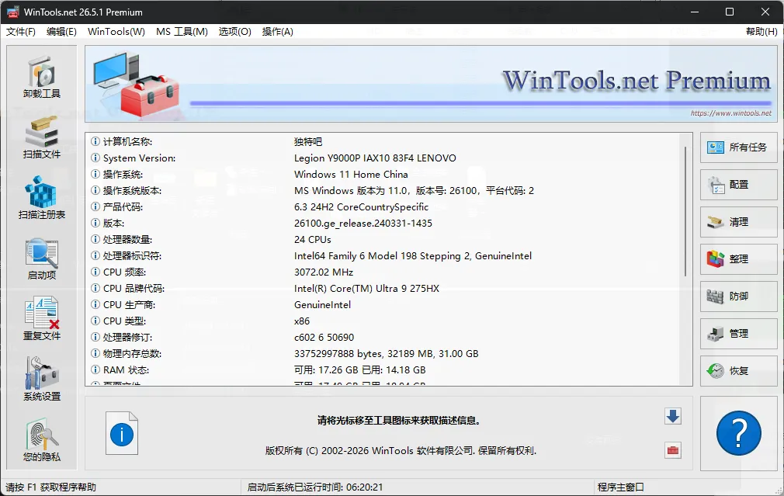Image resolution: width=784 pixels, height=496 pixels.
Task: Open the 系统设置 system tweaker
Action: click(41, 380)
